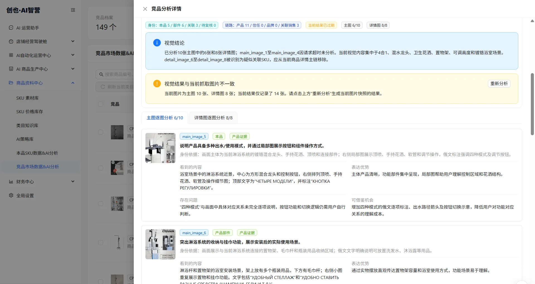Expand 财务中心 submenu arrow
Screen dimensions: 535x284
[x=73, y=181]
